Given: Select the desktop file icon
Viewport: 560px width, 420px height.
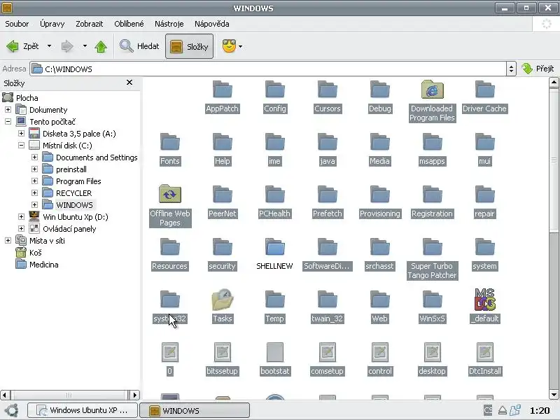Looking at the screenshot, I should 432,352.
